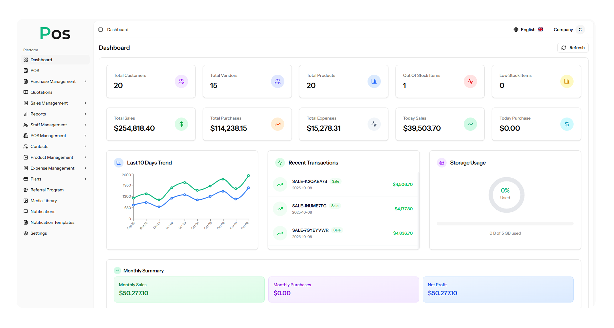Click the globe language icon

point(516,30)
